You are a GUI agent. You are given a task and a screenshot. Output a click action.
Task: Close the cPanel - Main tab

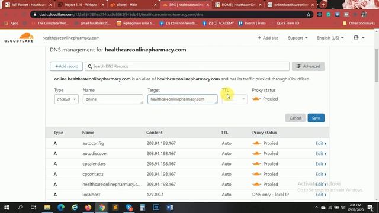(155, 5)
